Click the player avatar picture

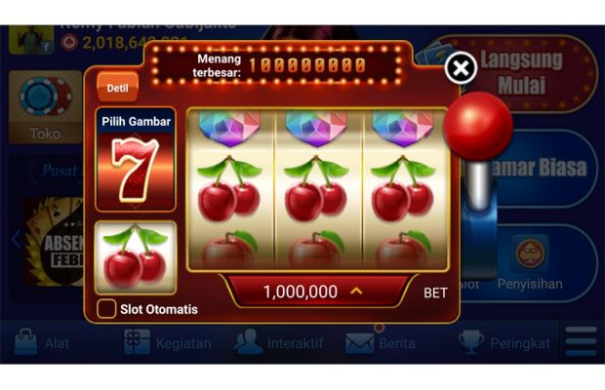click(31, 39)
